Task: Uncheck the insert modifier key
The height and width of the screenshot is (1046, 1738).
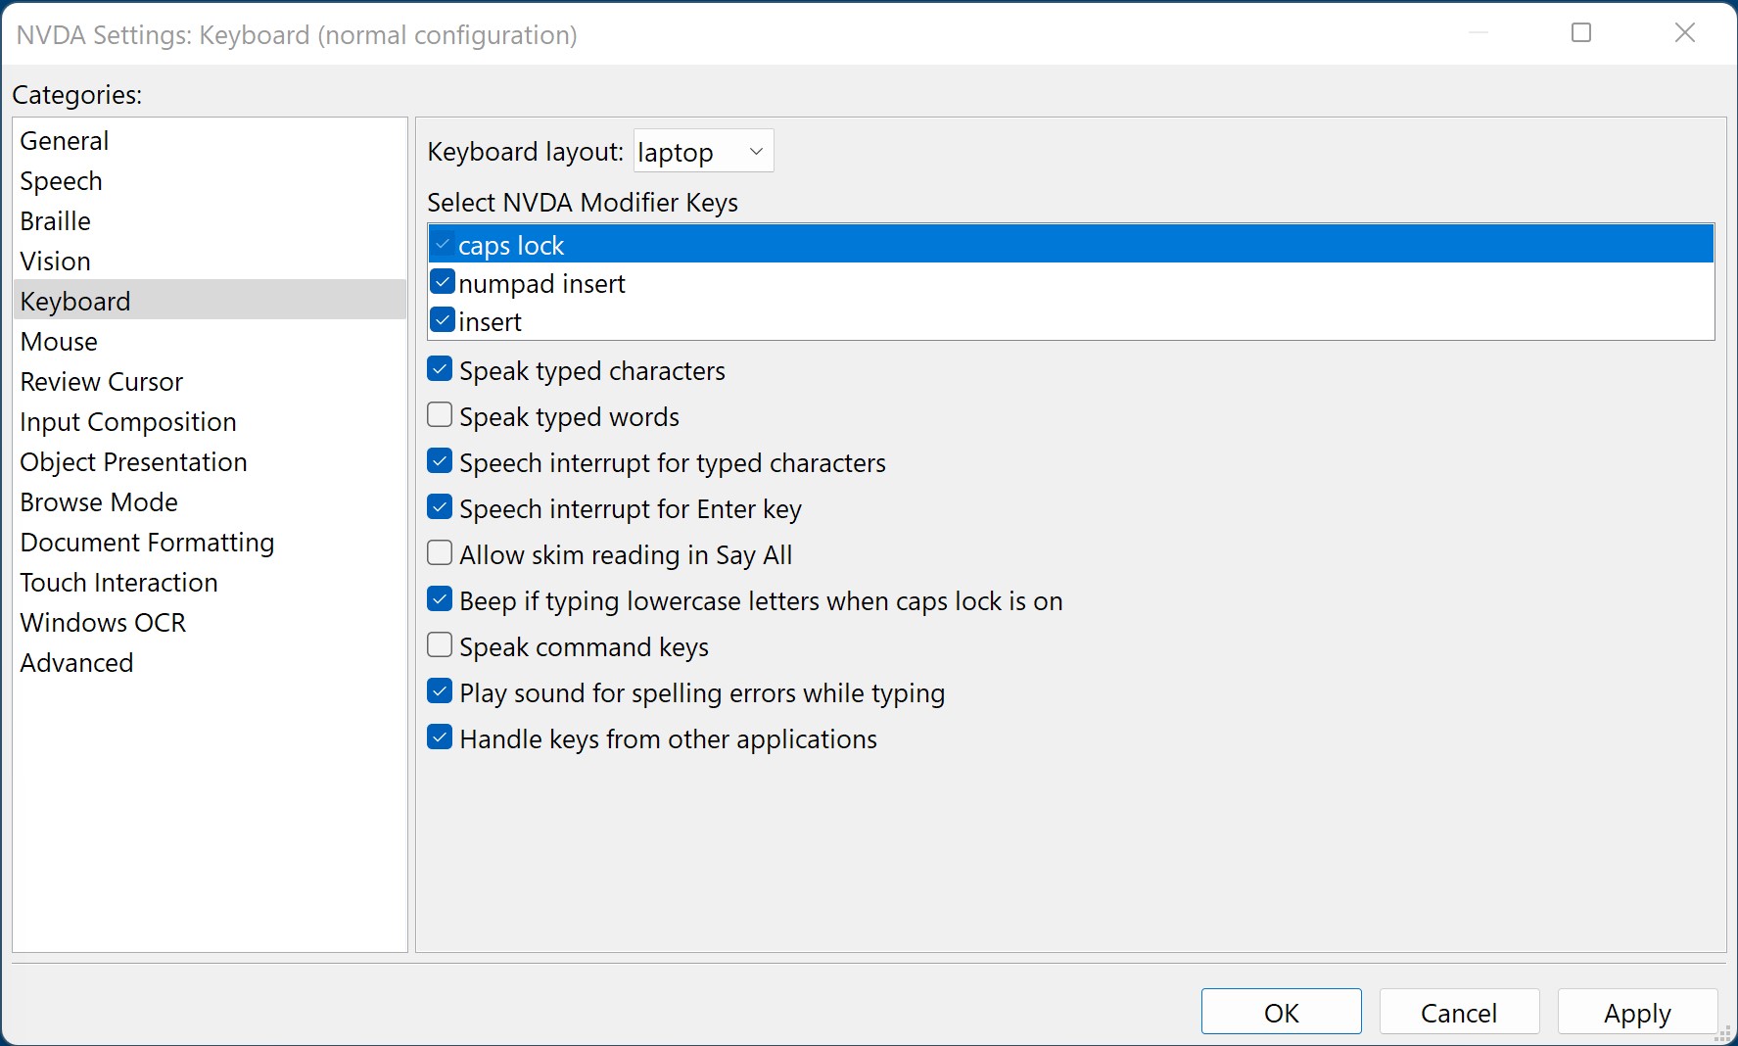Action: 443,319
